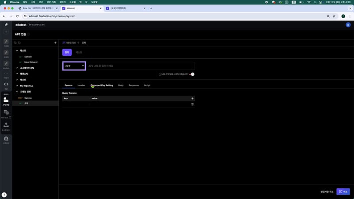Click the help question mark icon

pos(4,195)
